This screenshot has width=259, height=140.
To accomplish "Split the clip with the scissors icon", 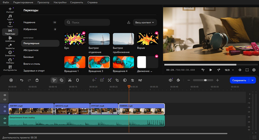I will (x=70, y=80).
